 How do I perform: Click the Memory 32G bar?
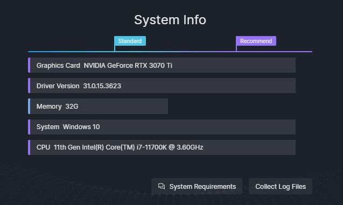(98, 106)
